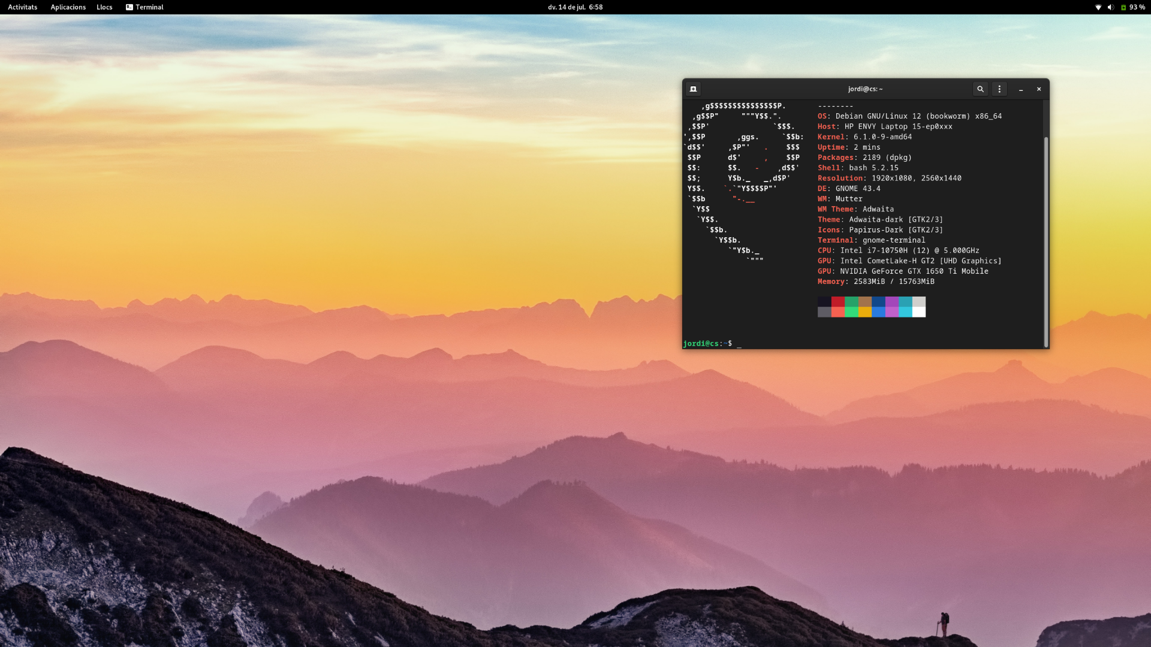This screenshot has width=1151, height=647.
Task: Open the battery indicator showing 93 %
Action: [1133, 7]
